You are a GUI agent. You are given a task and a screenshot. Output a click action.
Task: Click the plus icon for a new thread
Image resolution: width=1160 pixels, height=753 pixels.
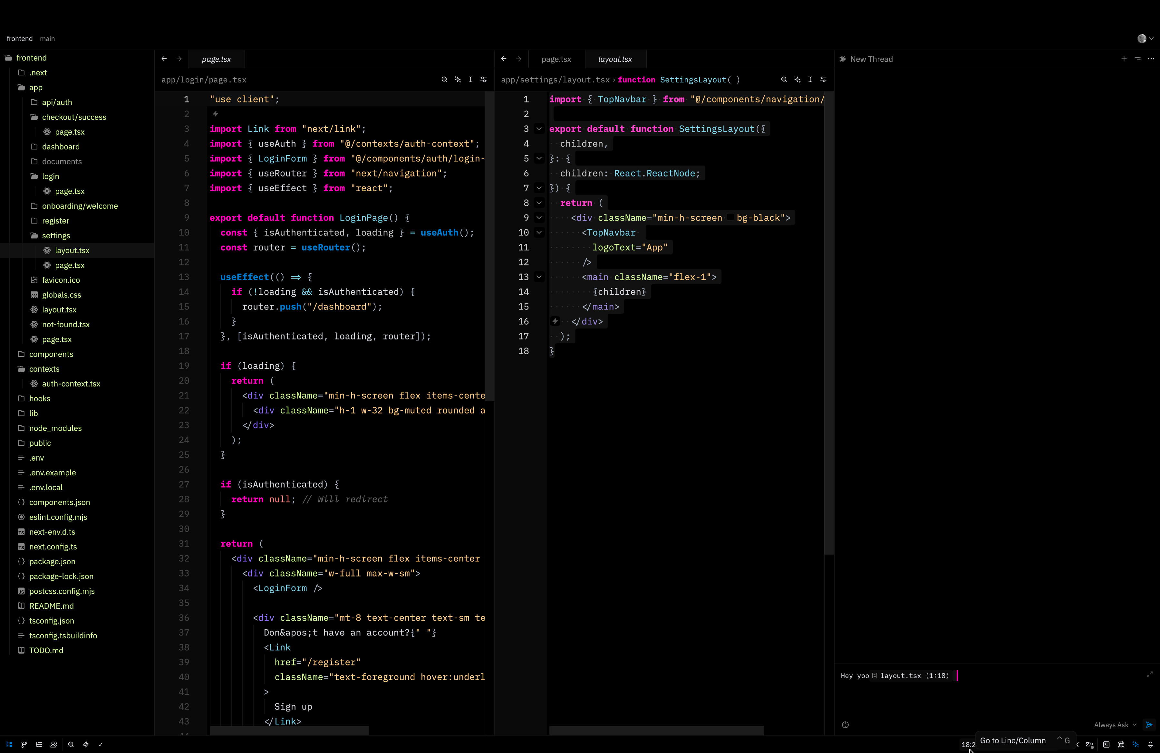point(1124,59)
